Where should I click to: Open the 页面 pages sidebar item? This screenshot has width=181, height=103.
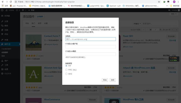[x=10, y=30]
